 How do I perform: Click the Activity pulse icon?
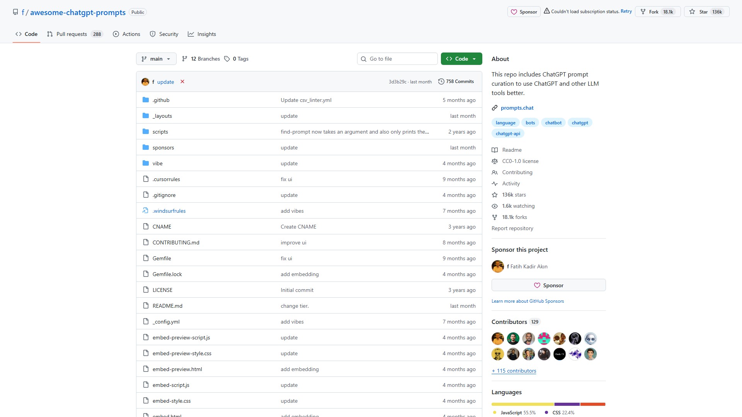(495, 183)
